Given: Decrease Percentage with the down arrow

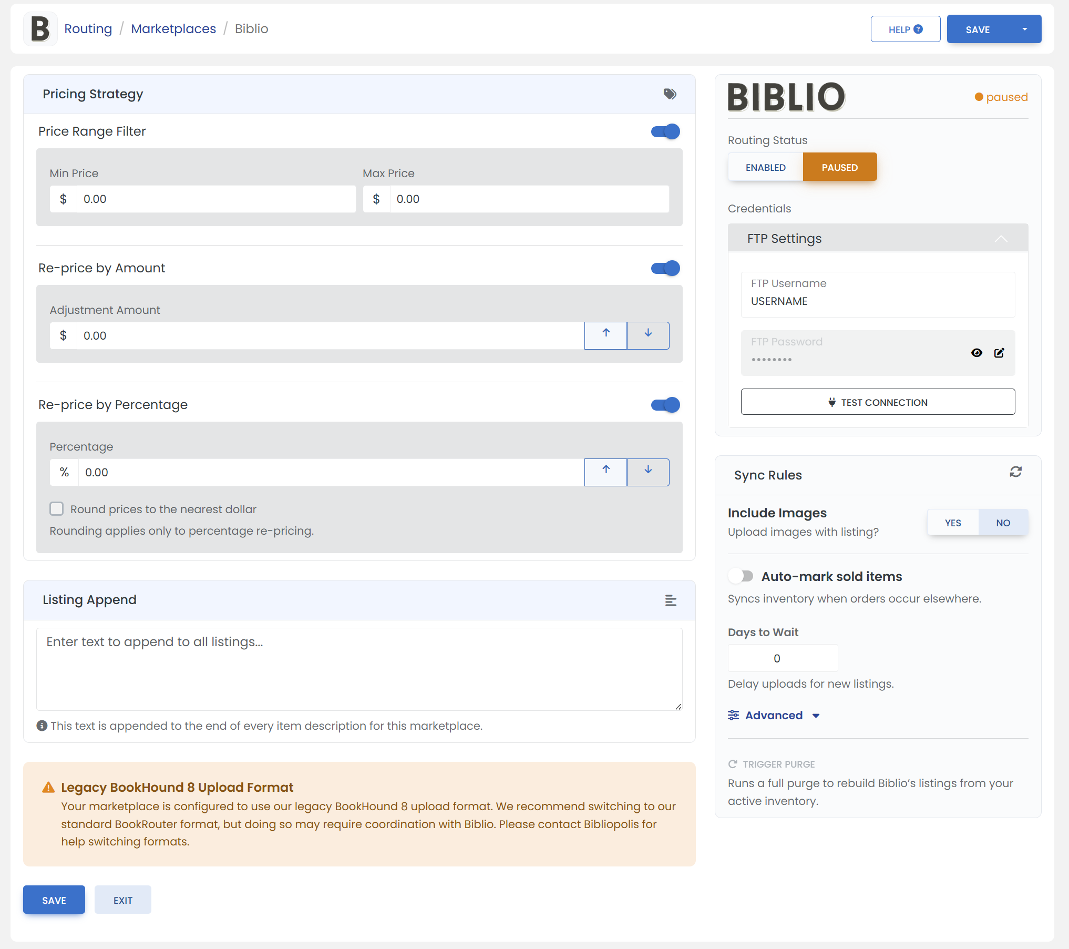Looking at the screenshot, I should coord(648,472).
